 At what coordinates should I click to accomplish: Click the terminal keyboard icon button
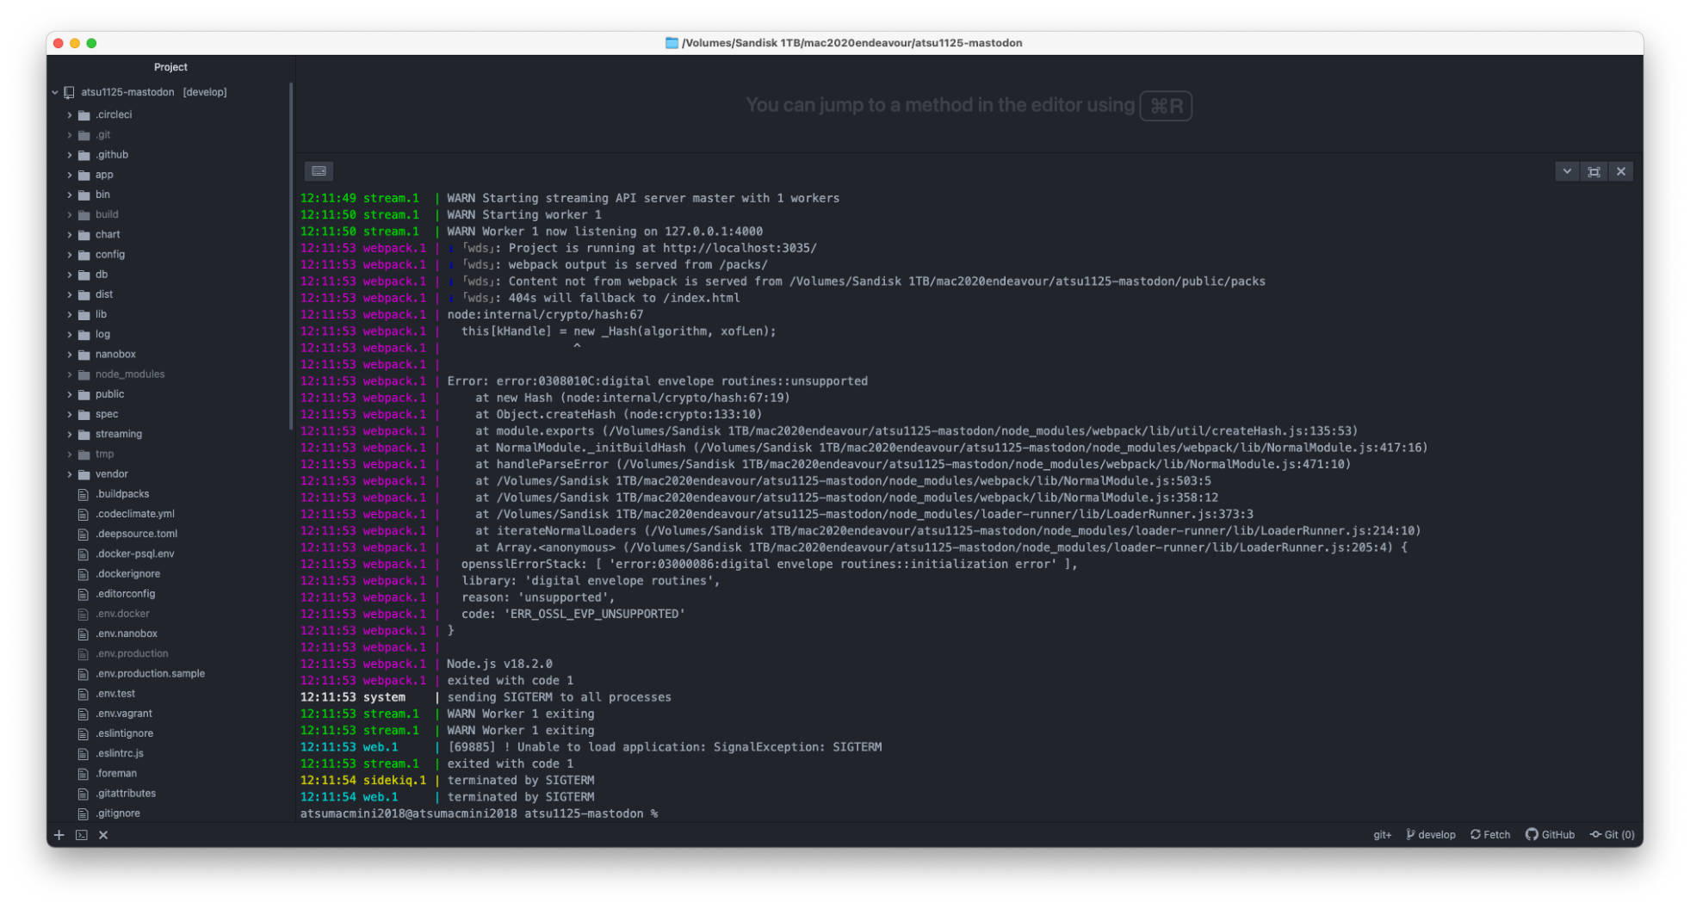(x=319, y=171)
